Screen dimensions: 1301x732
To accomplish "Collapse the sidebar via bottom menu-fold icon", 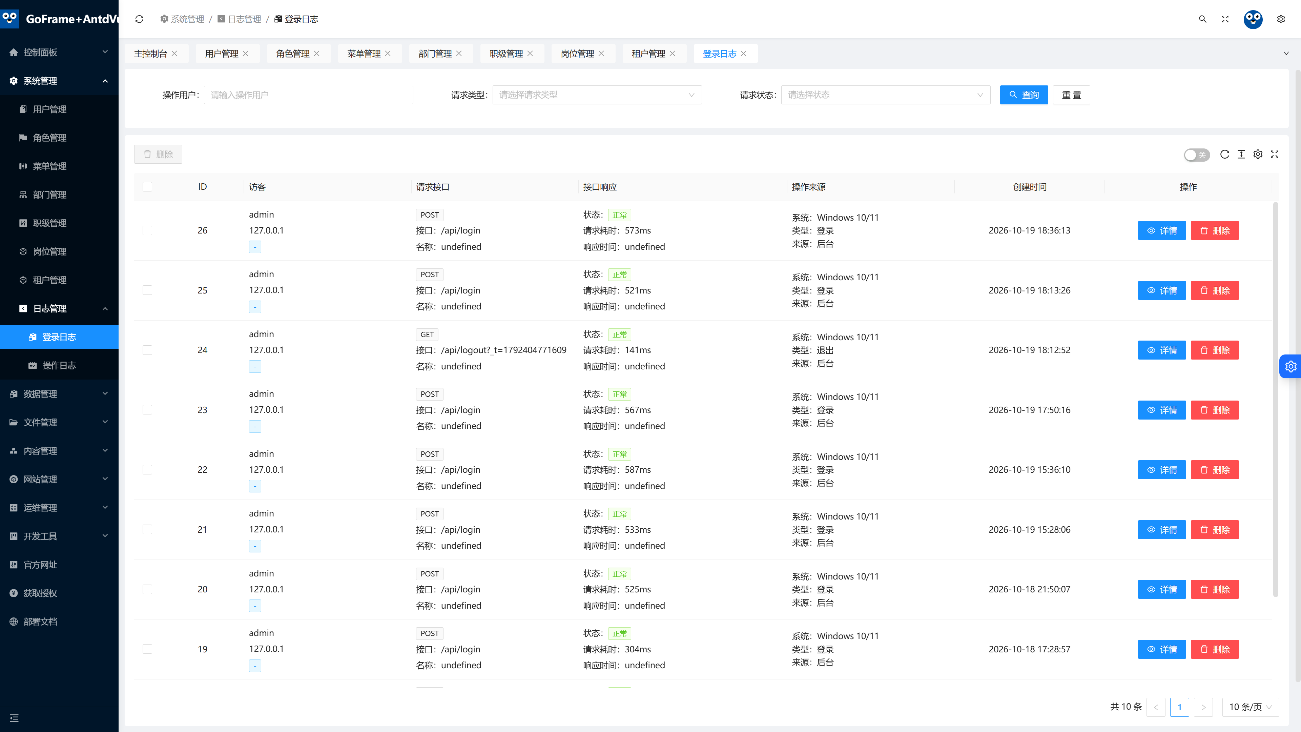I will pos(14,718).
